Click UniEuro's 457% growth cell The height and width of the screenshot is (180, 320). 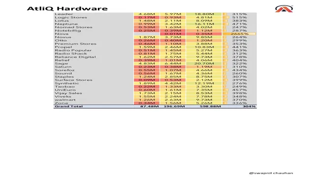(239, 90)
